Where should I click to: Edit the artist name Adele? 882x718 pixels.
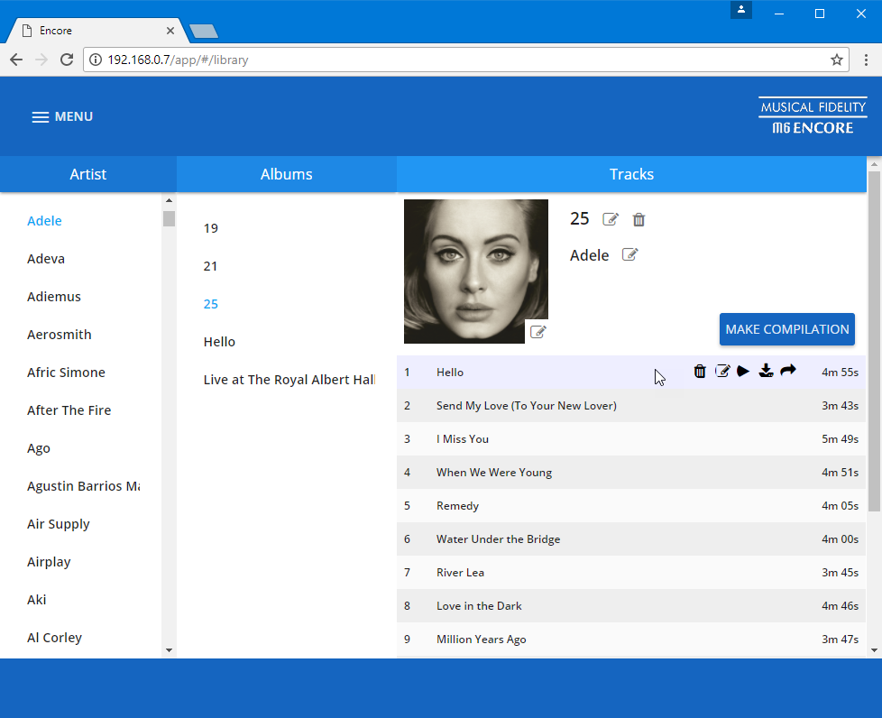629,255
